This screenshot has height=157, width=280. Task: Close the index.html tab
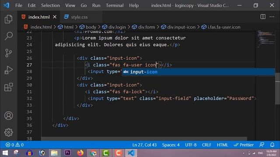(55, 17)
